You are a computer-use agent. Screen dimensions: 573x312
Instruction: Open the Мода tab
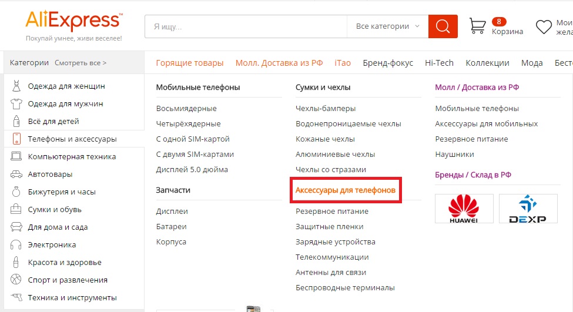[x=532, y=63]
